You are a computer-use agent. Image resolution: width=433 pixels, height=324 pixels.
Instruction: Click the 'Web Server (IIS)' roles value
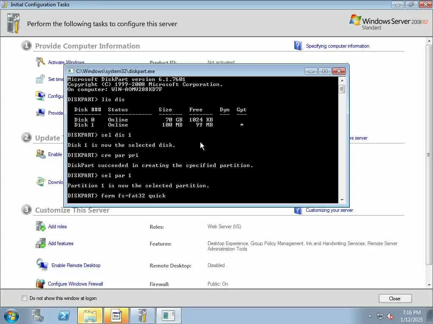point(224,227)
